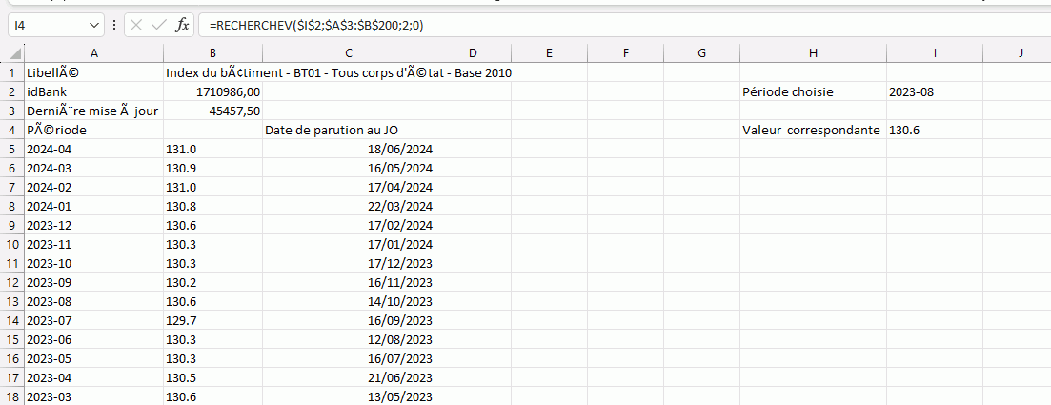Viewport: 1051px width, 405px height.
Task: Select the cell with chosen period 2023-08
Action: point(934,91)
